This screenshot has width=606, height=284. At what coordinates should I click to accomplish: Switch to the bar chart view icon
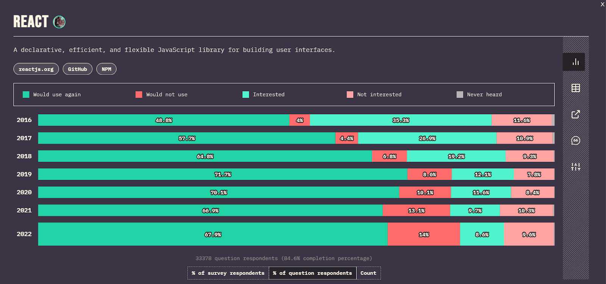[575, 62]
